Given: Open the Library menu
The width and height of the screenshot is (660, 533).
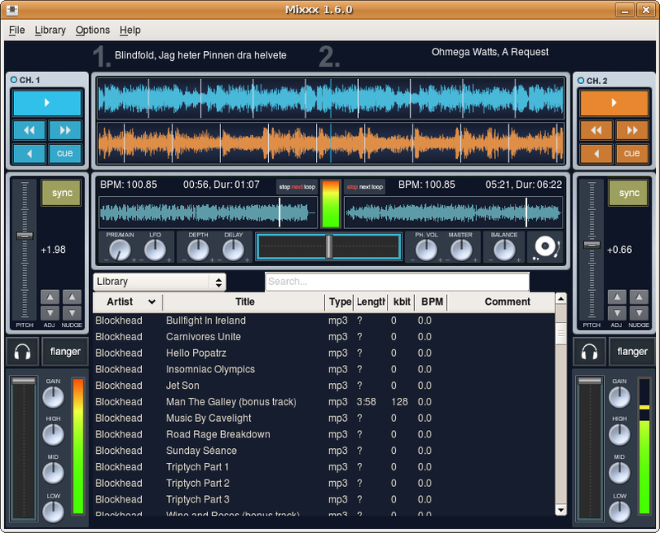Looking at the screenshot, I should 50,30.
